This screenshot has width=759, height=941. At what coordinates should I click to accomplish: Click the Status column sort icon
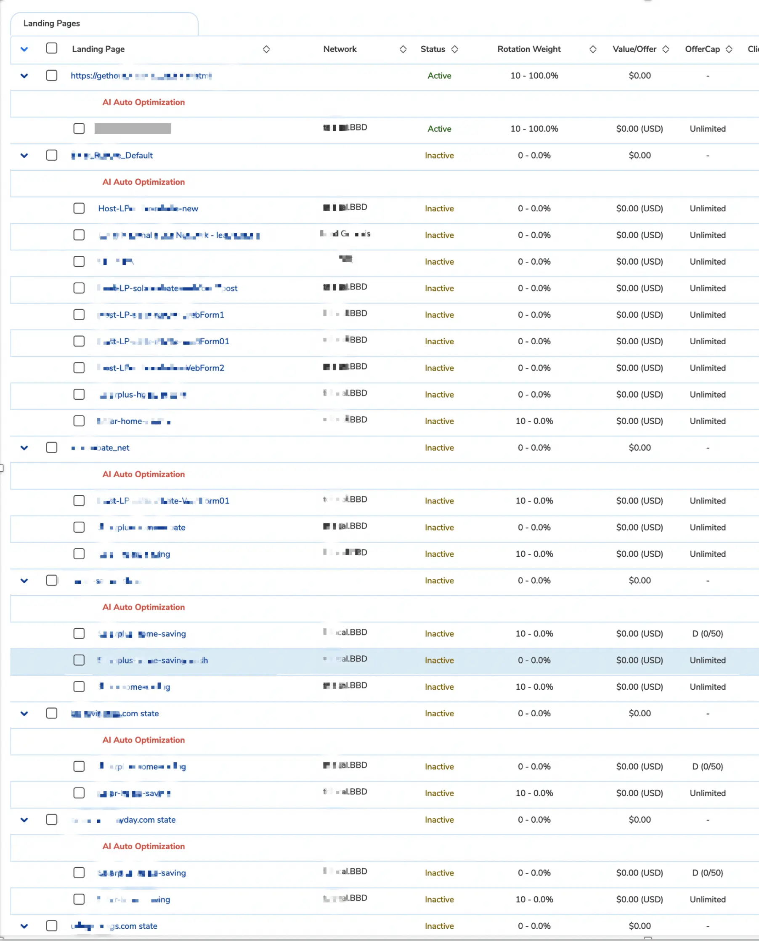click(x=455, y=49)
